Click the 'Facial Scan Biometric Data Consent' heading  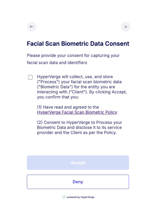(x=78, y=43)
